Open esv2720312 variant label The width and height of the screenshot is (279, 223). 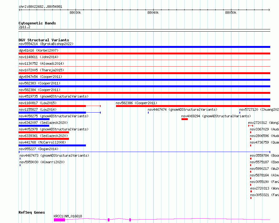pos(264,123)
